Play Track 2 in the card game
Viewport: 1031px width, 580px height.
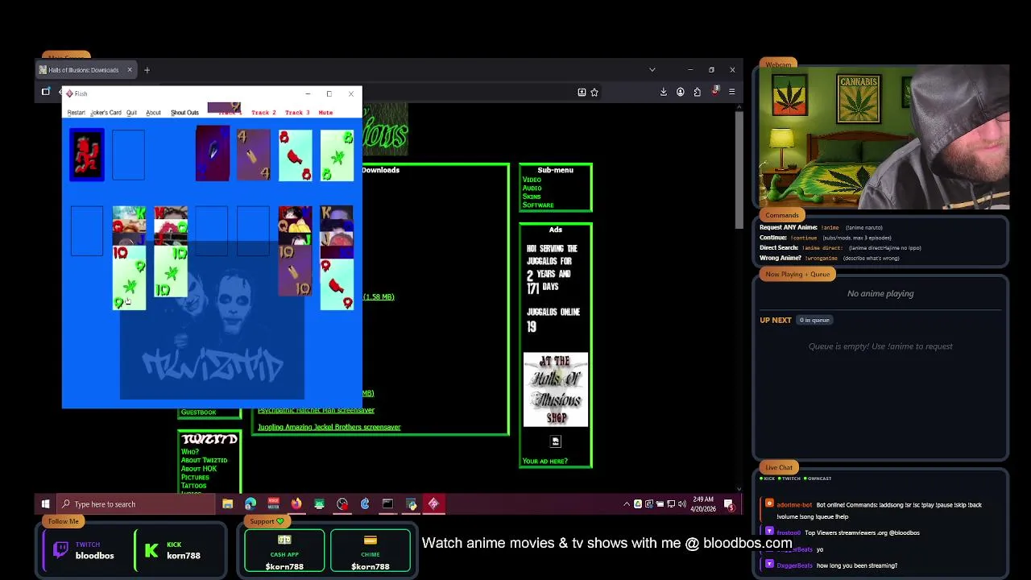(263, 113)
